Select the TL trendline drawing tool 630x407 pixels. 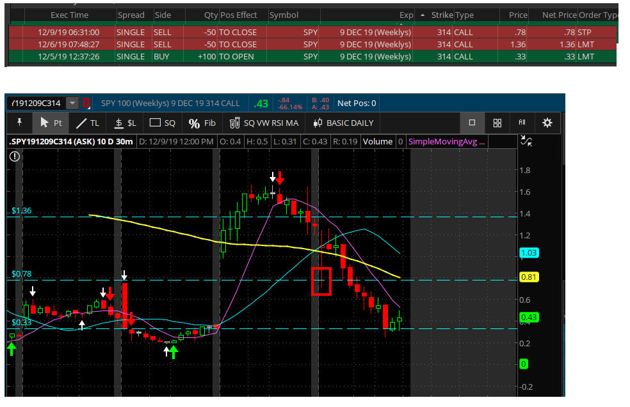pyautogui.click(x=88, y=123)
